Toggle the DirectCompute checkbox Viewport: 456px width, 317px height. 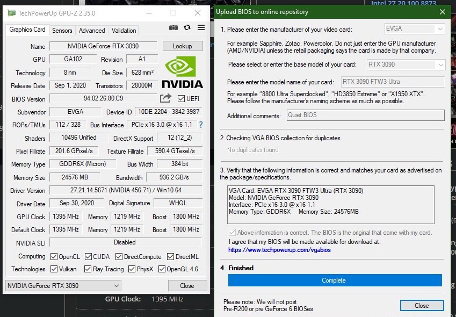coord(119,256)
